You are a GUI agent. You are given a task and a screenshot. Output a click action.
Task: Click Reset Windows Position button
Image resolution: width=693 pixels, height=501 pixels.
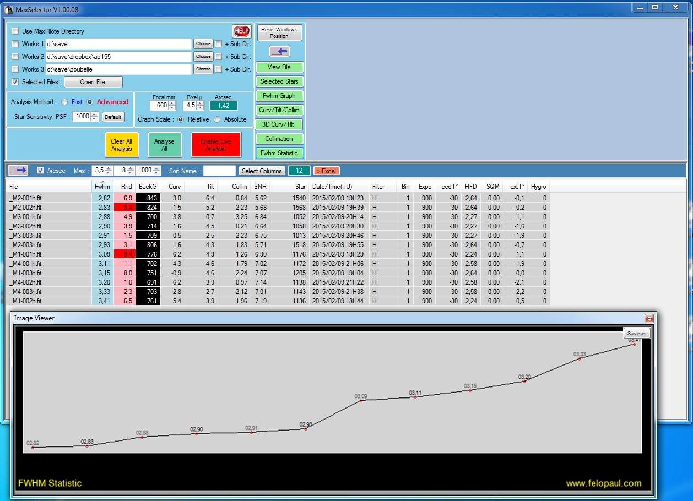(279, 32)
